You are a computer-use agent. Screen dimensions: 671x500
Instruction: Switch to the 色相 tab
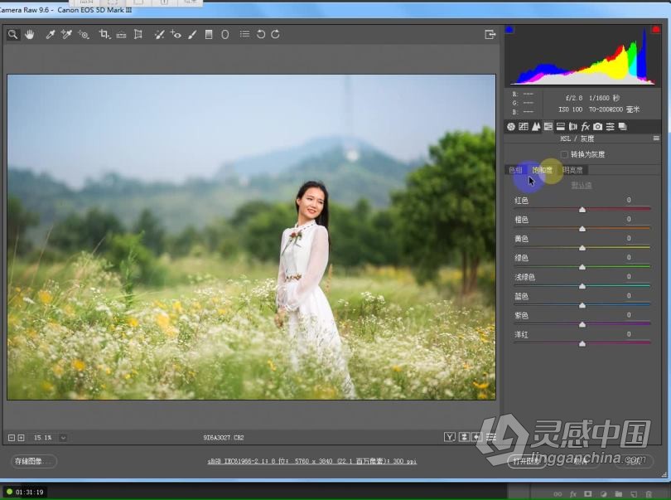point(515,170)
